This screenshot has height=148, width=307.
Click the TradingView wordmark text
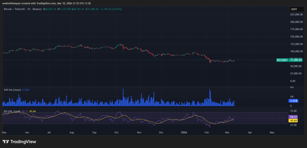(x=23, y=142)
